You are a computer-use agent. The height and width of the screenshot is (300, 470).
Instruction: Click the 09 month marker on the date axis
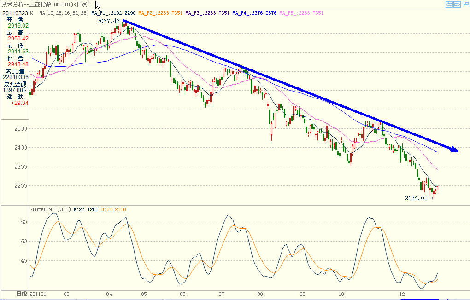pos(302,294)
